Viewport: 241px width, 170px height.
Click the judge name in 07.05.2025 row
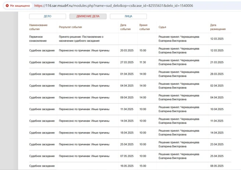(x=179, y=156)
